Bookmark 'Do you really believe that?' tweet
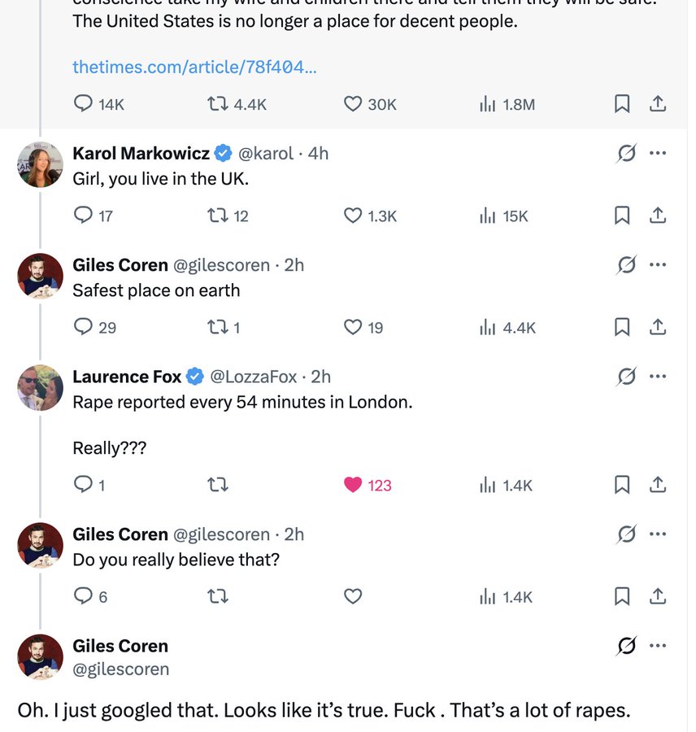Image resolution: width=696 pixels, height=732 pixels. (622, 596)
